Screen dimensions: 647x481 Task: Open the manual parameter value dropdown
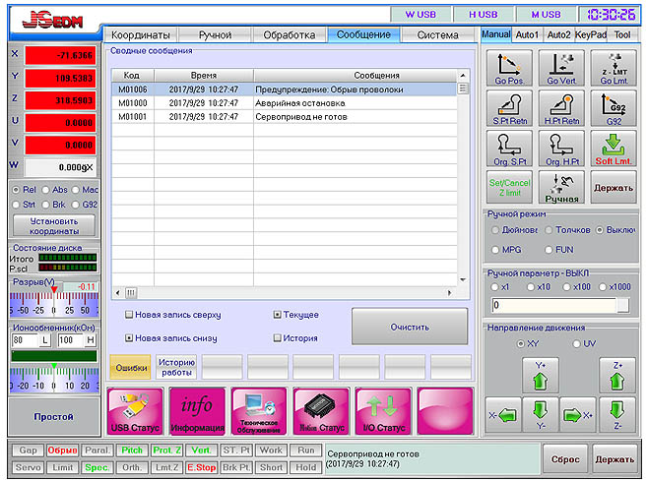(x=623, y=305)
